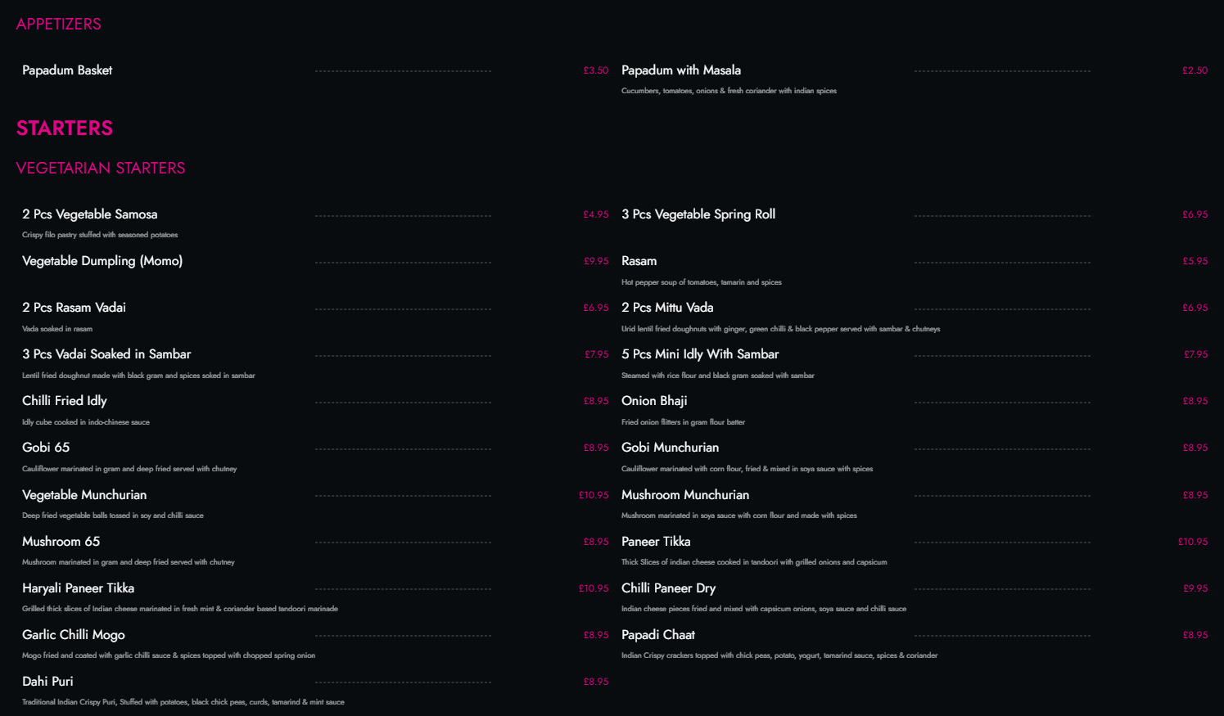
Task: Choose 3 Pcs Vegetable Spring Roll
Action: point(698,214)
